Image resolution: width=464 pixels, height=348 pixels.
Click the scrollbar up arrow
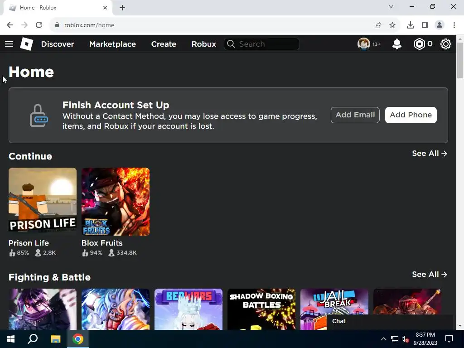460,38
